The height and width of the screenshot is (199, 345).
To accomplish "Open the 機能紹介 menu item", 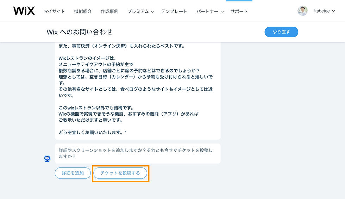I will click(x=83, y=11).
